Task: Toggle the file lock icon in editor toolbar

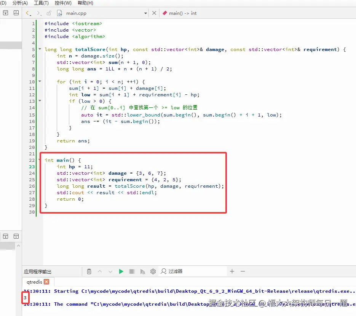Action: pos(49,13)
